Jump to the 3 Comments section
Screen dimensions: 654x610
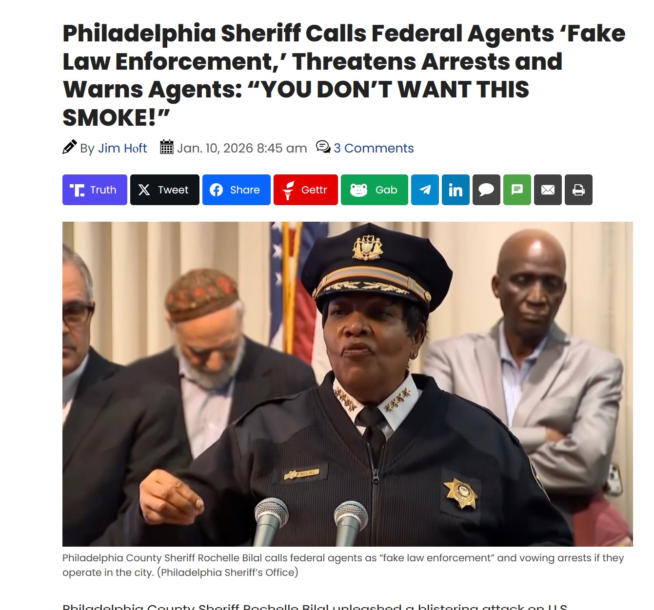tap(374, 148)
